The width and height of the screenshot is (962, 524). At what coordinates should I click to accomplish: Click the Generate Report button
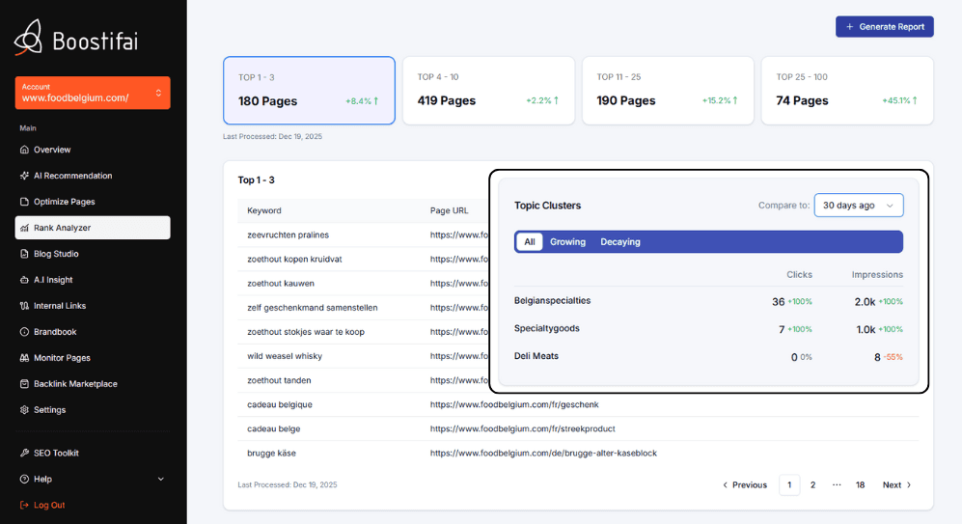(884, 27)
